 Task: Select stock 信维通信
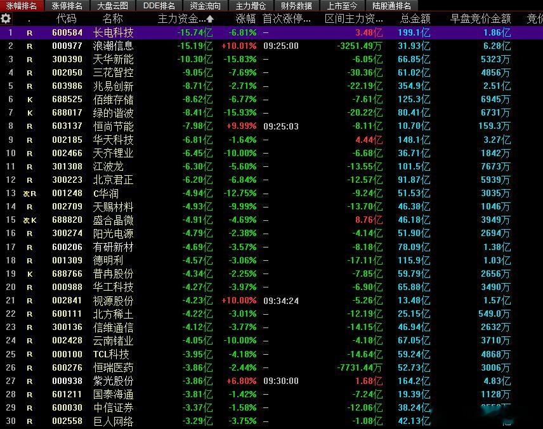pos(114,327)
